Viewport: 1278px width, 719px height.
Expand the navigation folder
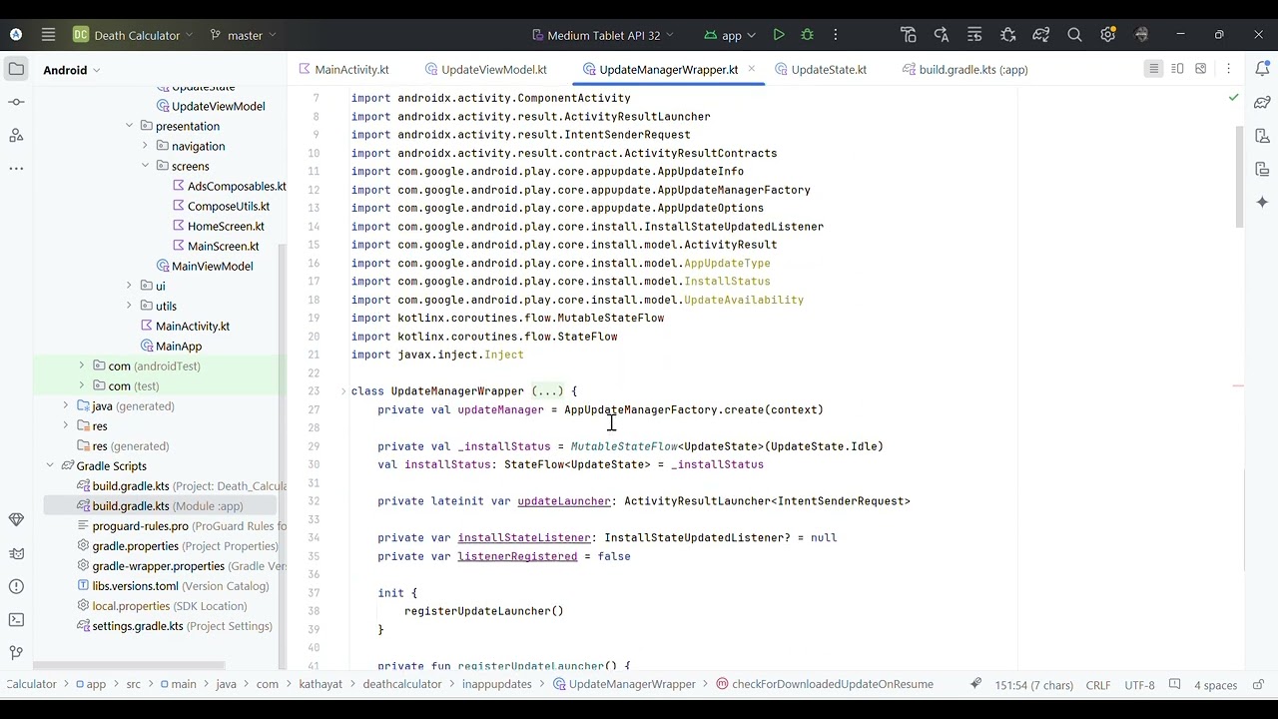[x=145, y=146]
